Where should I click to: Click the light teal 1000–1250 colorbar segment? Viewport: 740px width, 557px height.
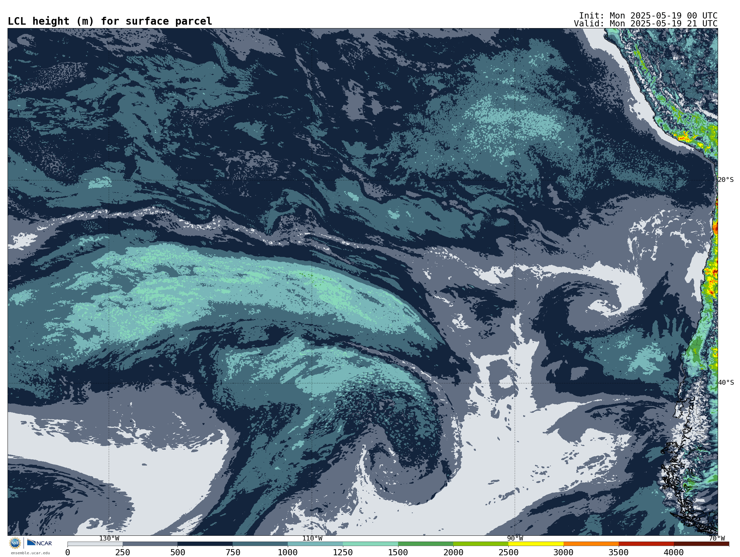coord(316,544)
